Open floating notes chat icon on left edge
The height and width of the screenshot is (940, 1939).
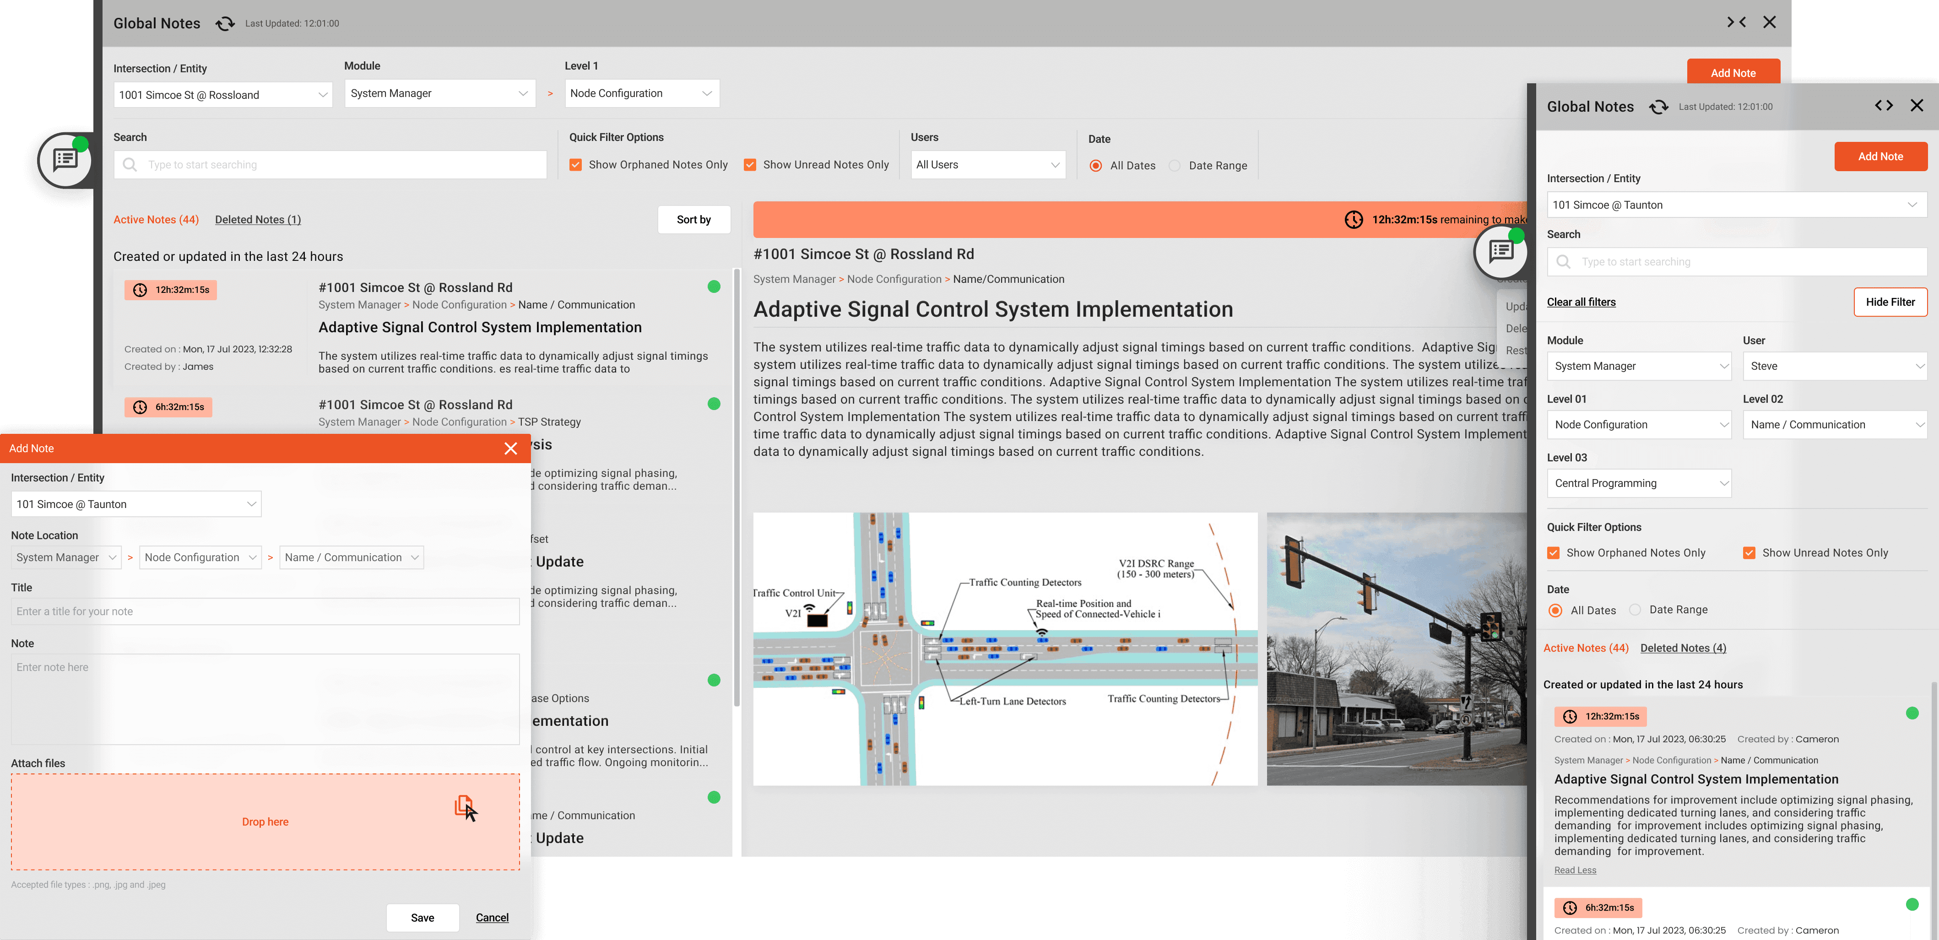pos(65,160)
